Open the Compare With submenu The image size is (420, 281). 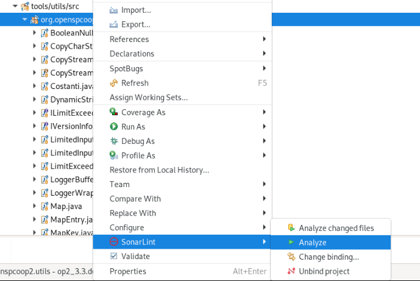tap(182, 199)
